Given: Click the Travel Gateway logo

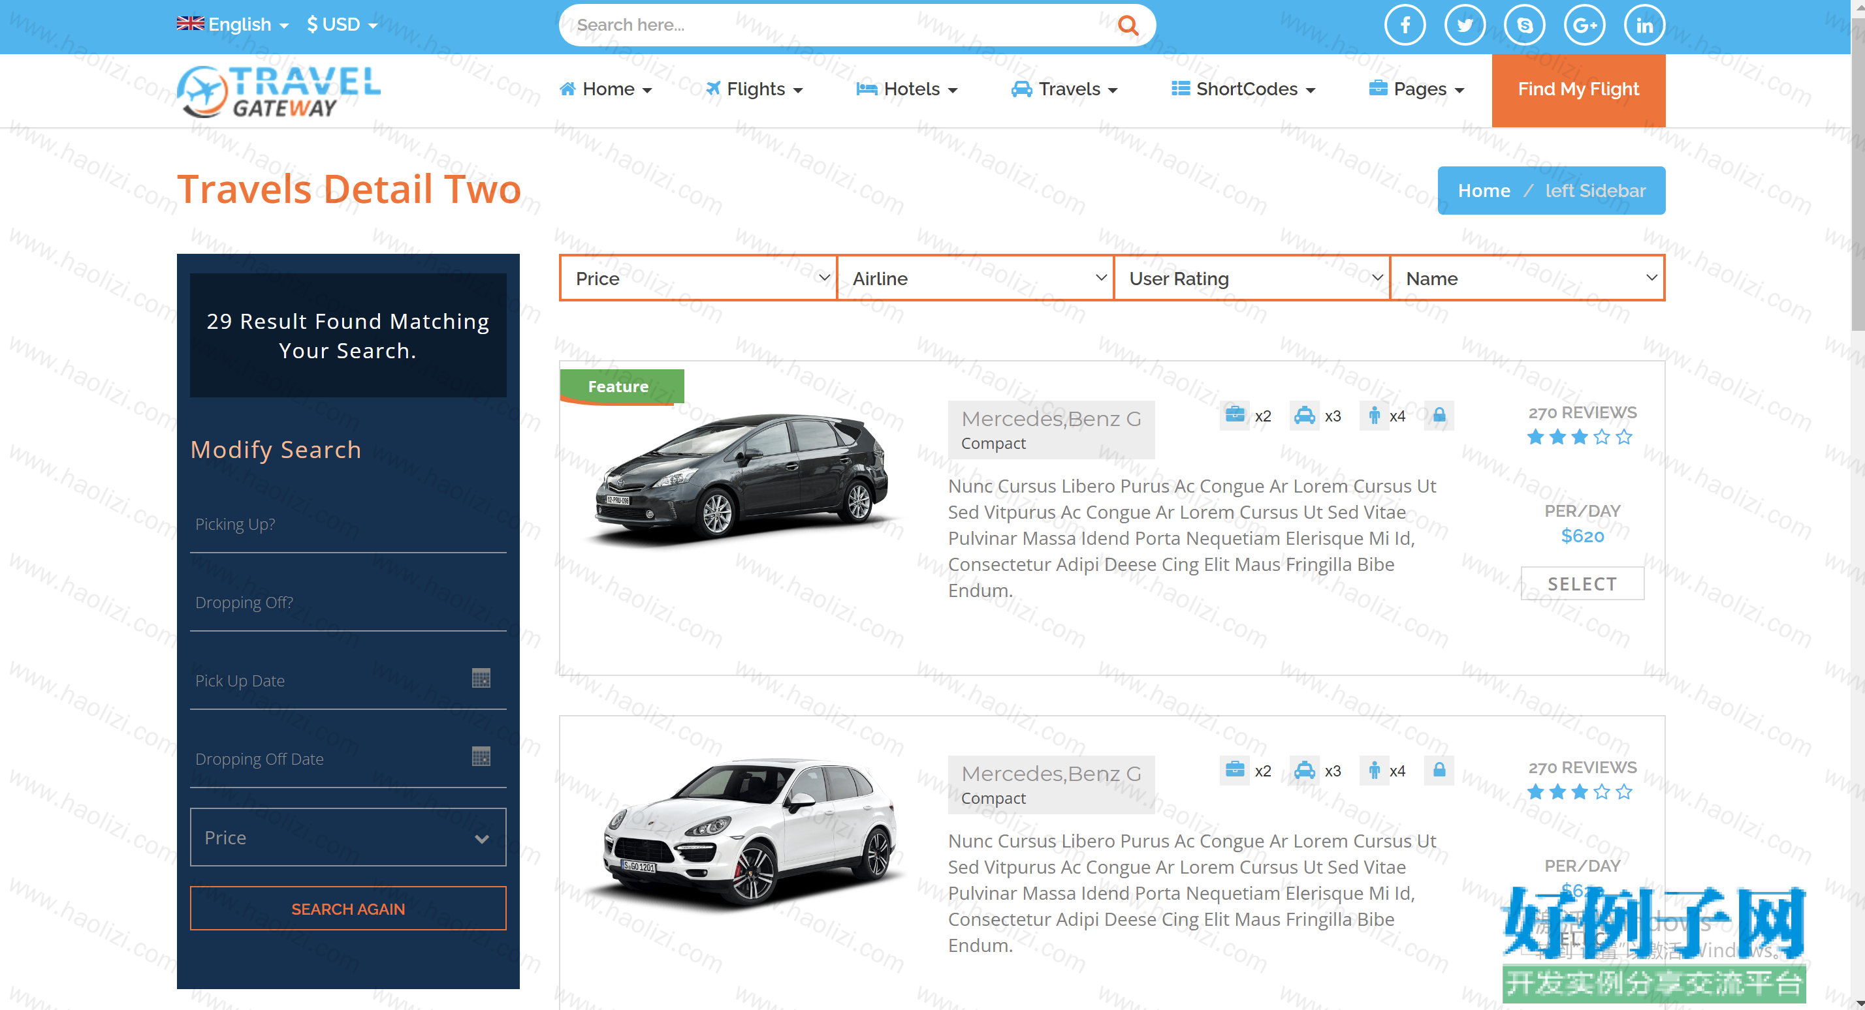Looking at the screenshot, I should pyautogui.click(x=279, y=91).
